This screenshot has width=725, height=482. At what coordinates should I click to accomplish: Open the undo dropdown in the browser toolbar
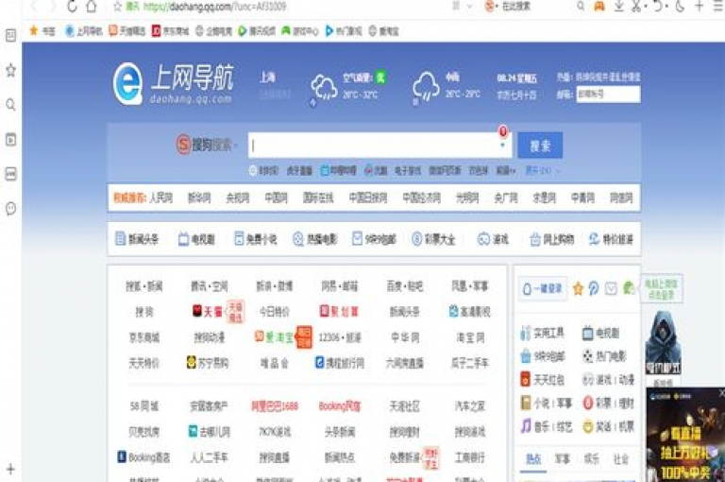tap(666, 7)
